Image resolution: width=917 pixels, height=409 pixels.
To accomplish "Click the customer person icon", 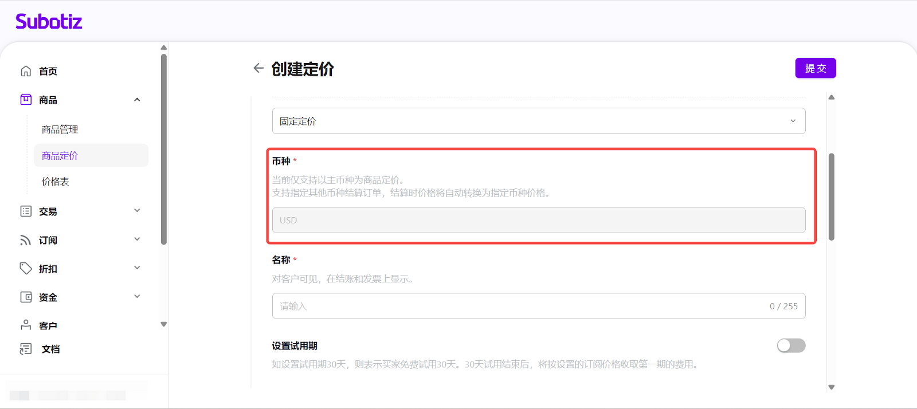I will [x=26, y=325].
